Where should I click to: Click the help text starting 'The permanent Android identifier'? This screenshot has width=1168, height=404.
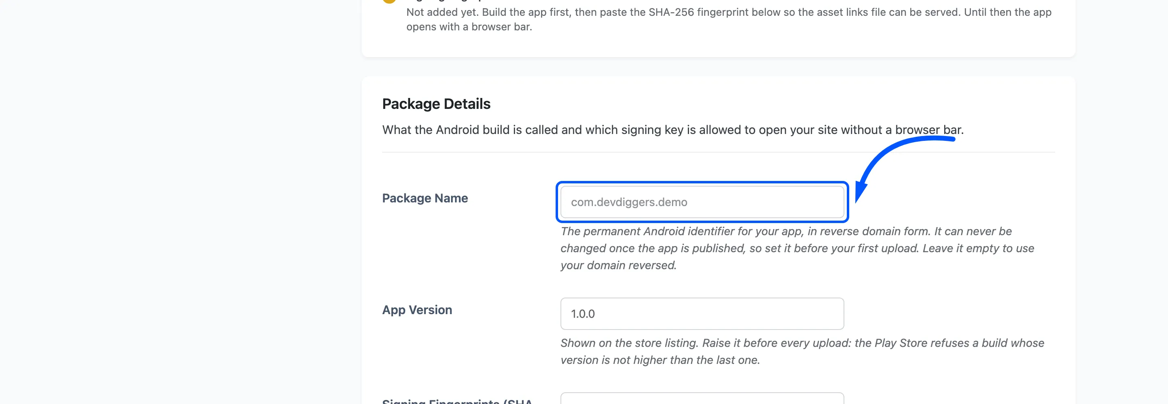pos(797,248)
